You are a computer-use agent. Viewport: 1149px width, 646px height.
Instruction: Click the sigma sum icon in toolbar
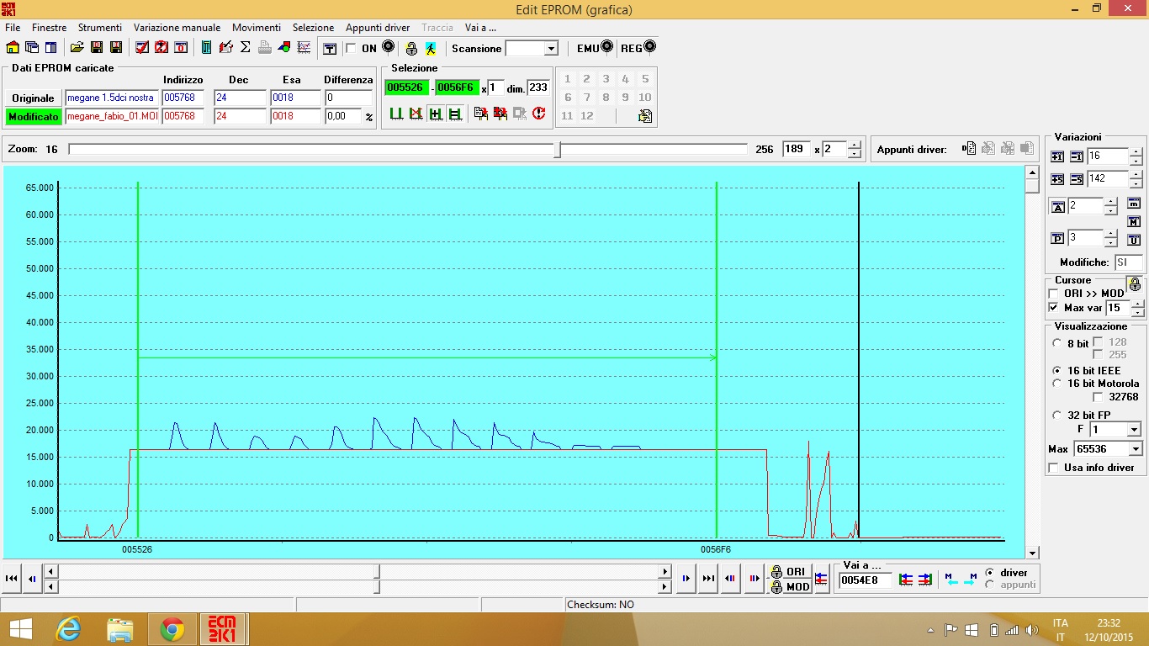(246, 48)
